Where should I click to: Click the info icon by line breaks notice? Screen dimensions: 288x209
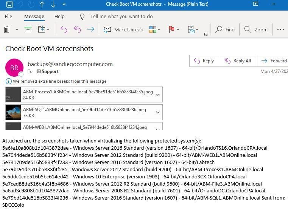click(8, 81)
